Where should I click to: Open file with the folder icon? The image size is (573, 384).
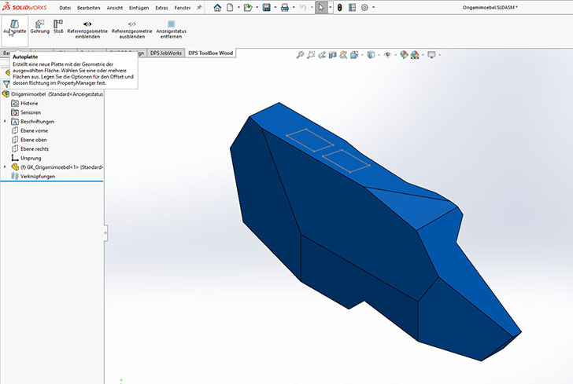point(248,7)
